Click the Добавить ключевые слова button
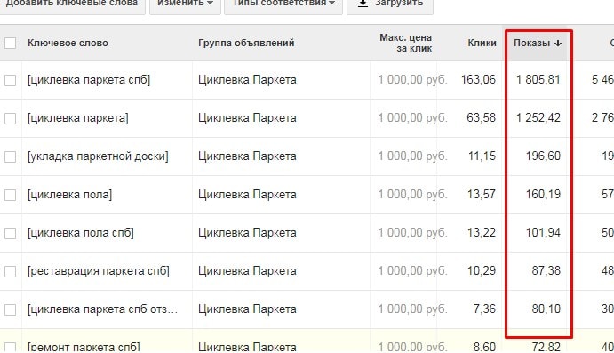614x353 pixels. (72, 4)
